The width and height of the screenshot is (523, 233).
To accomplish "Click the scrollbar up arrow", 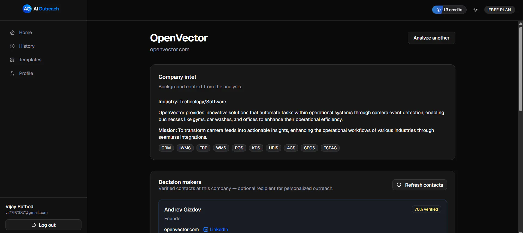I will (x=521, y=24).
